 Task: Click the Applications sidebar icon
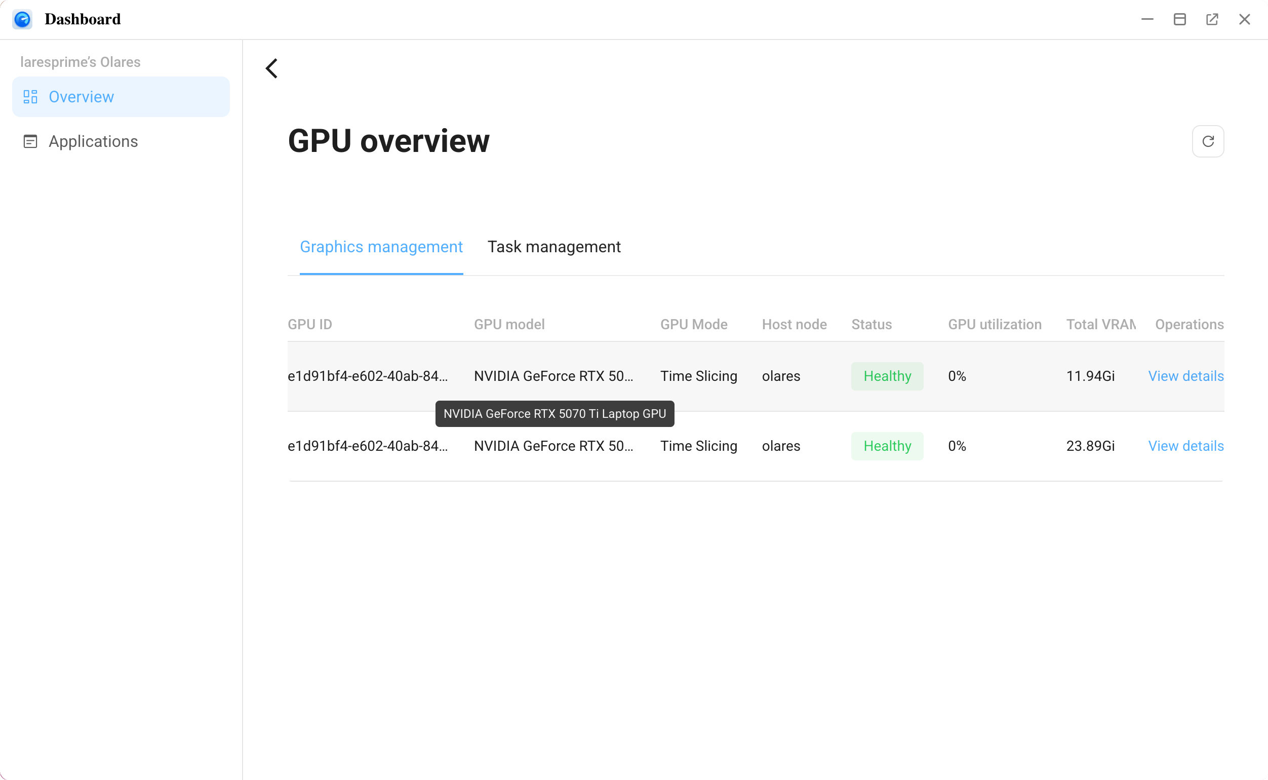tap(30, 141)
